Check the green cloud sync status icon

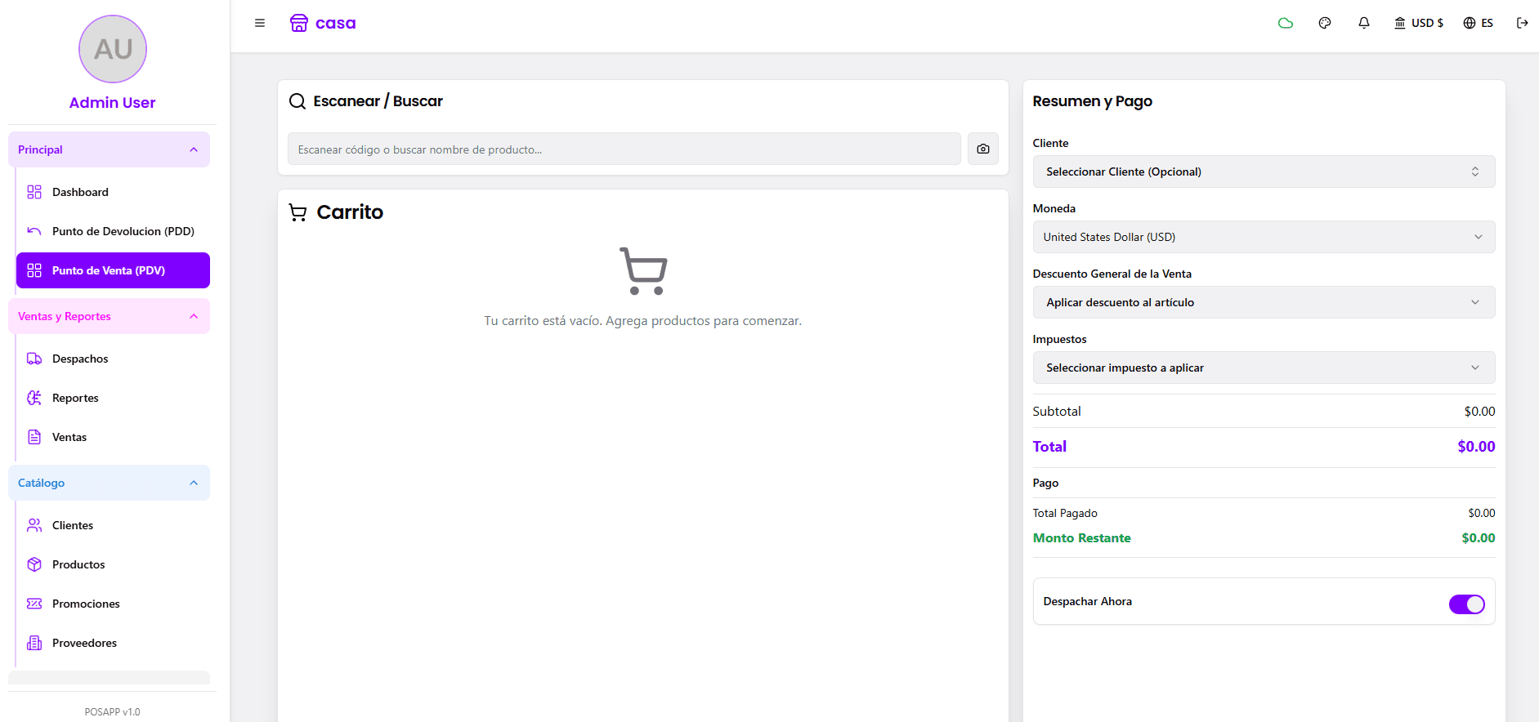click(1286, 23)
